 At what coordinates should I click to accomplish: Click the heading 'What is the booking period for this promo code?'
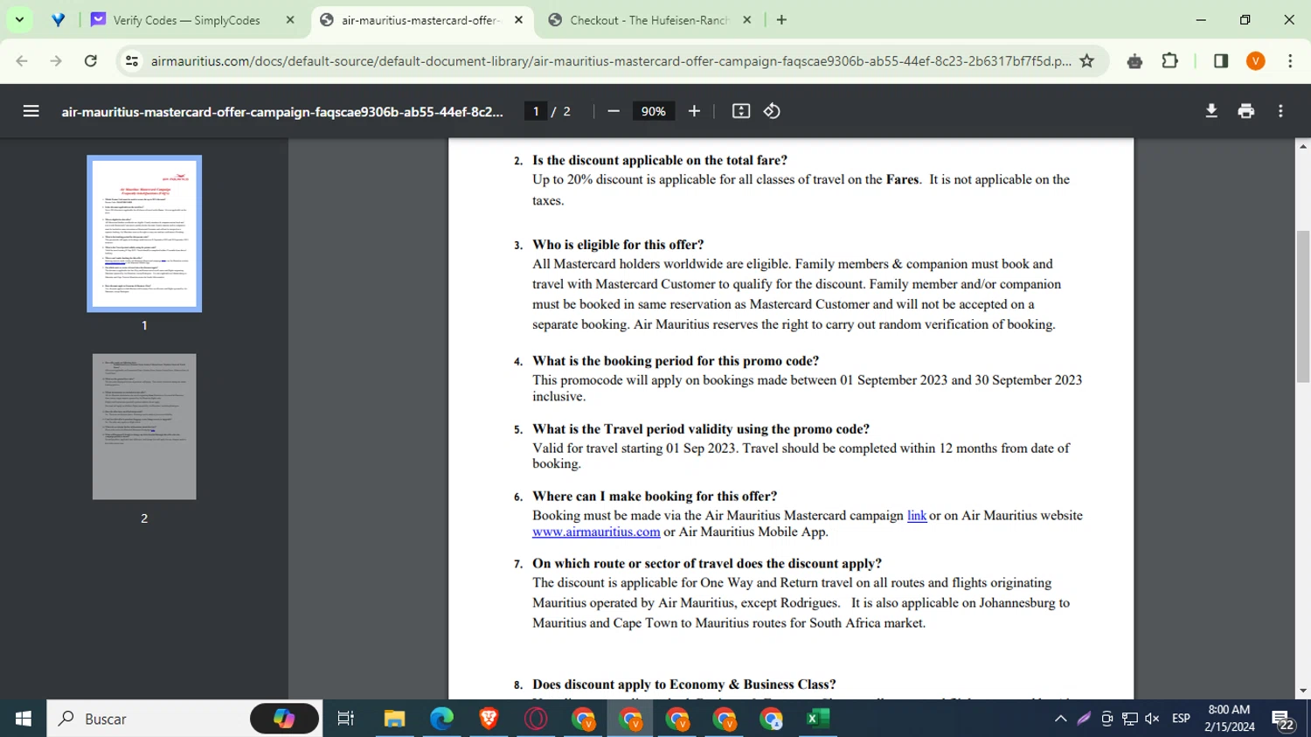point(676,361)
